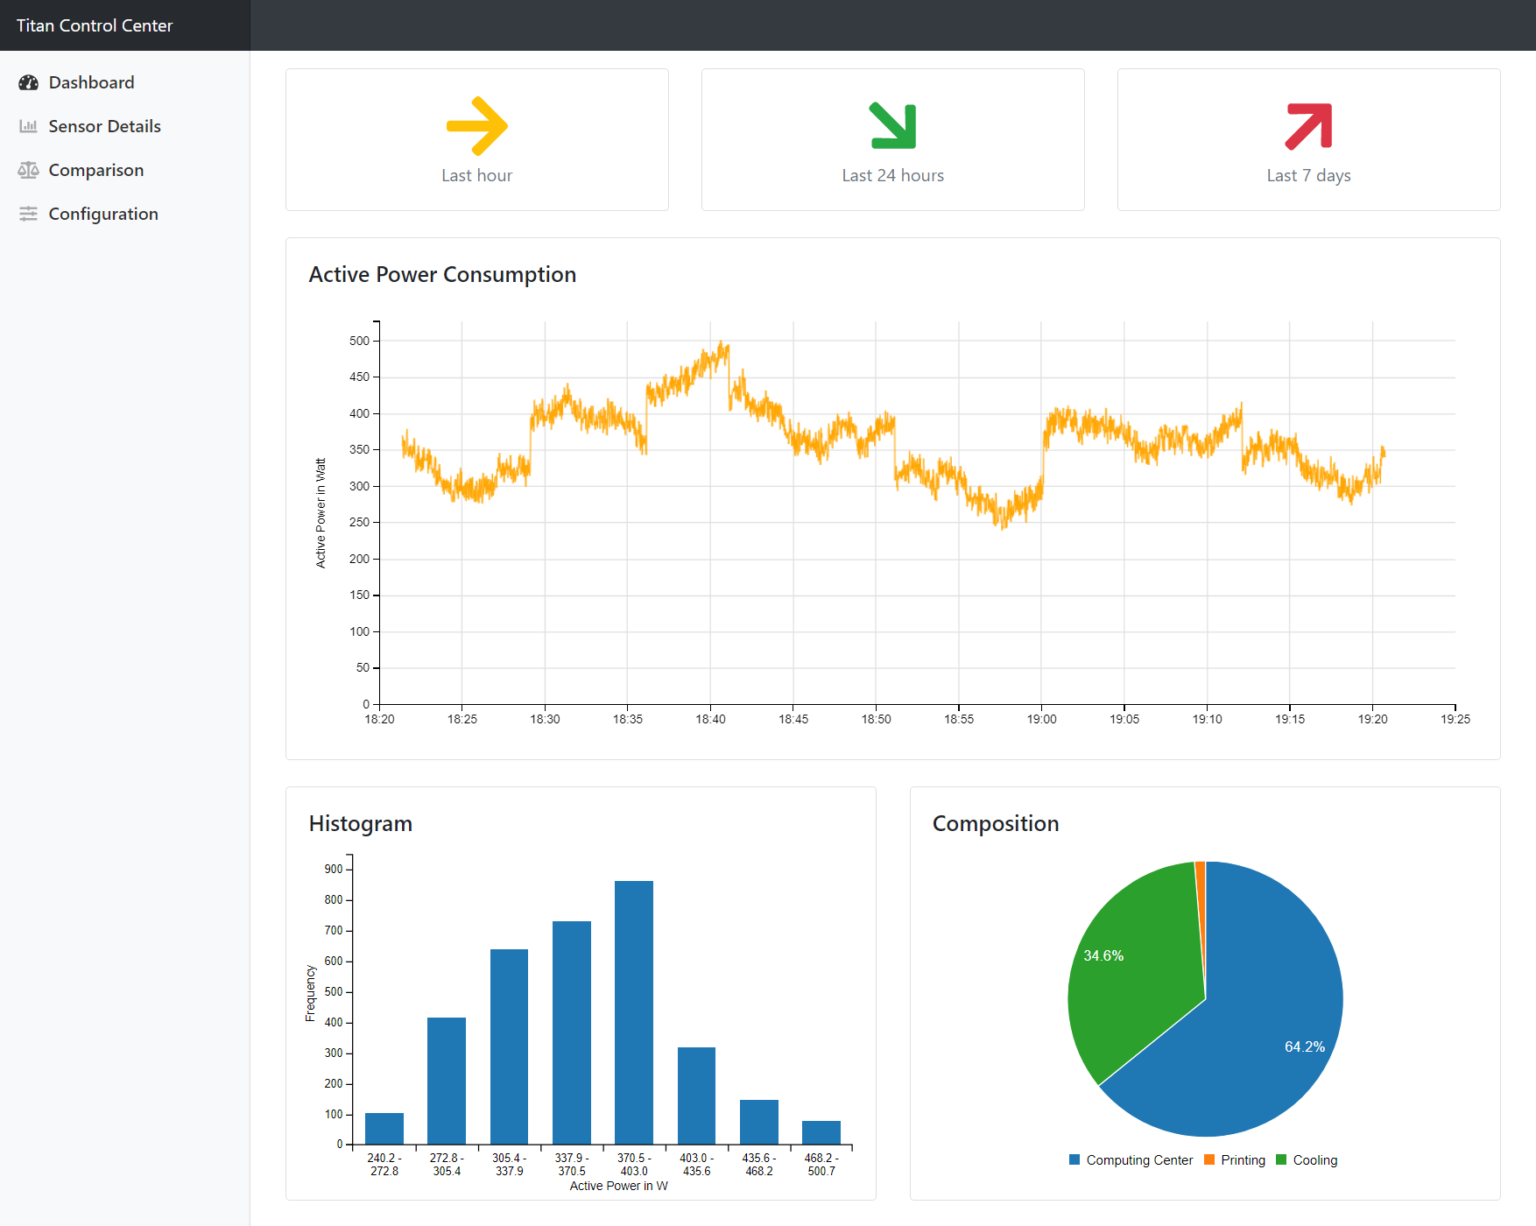The width and height of the screenshot is (1536, 1226).
Task: Click the red upward arrow trend icon
Action: (1308, 126)
